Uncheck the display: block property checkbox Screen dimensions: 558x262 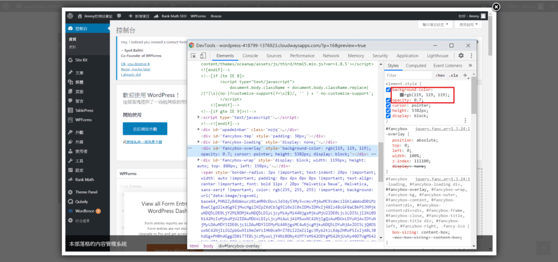388,116
